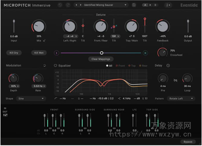Go to previous preset with left arrow
The height and width of the screenshot is (146, 202).
pyautogui.click(x=77, y=5)
